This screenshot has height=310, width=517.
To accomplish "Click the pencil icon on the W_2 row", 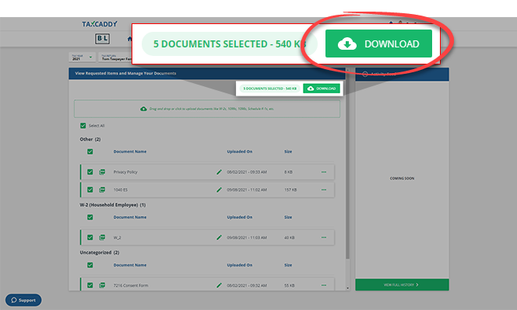I will click(x=219, y=237).
